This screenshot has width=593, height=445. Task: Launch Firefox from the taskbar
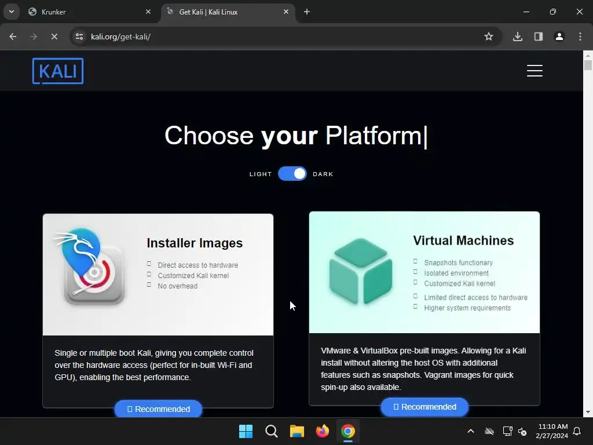(322, 431)
